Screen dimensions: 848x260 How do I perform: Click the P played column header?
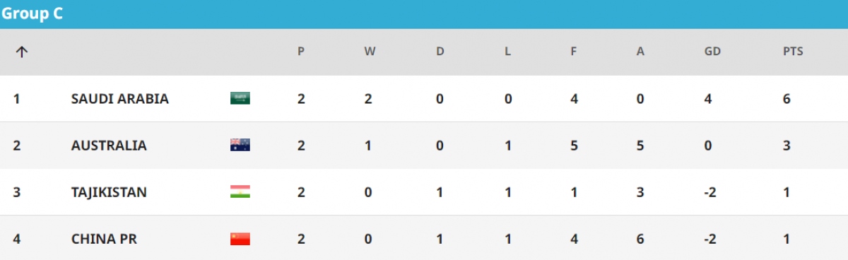tap(301, 52)
